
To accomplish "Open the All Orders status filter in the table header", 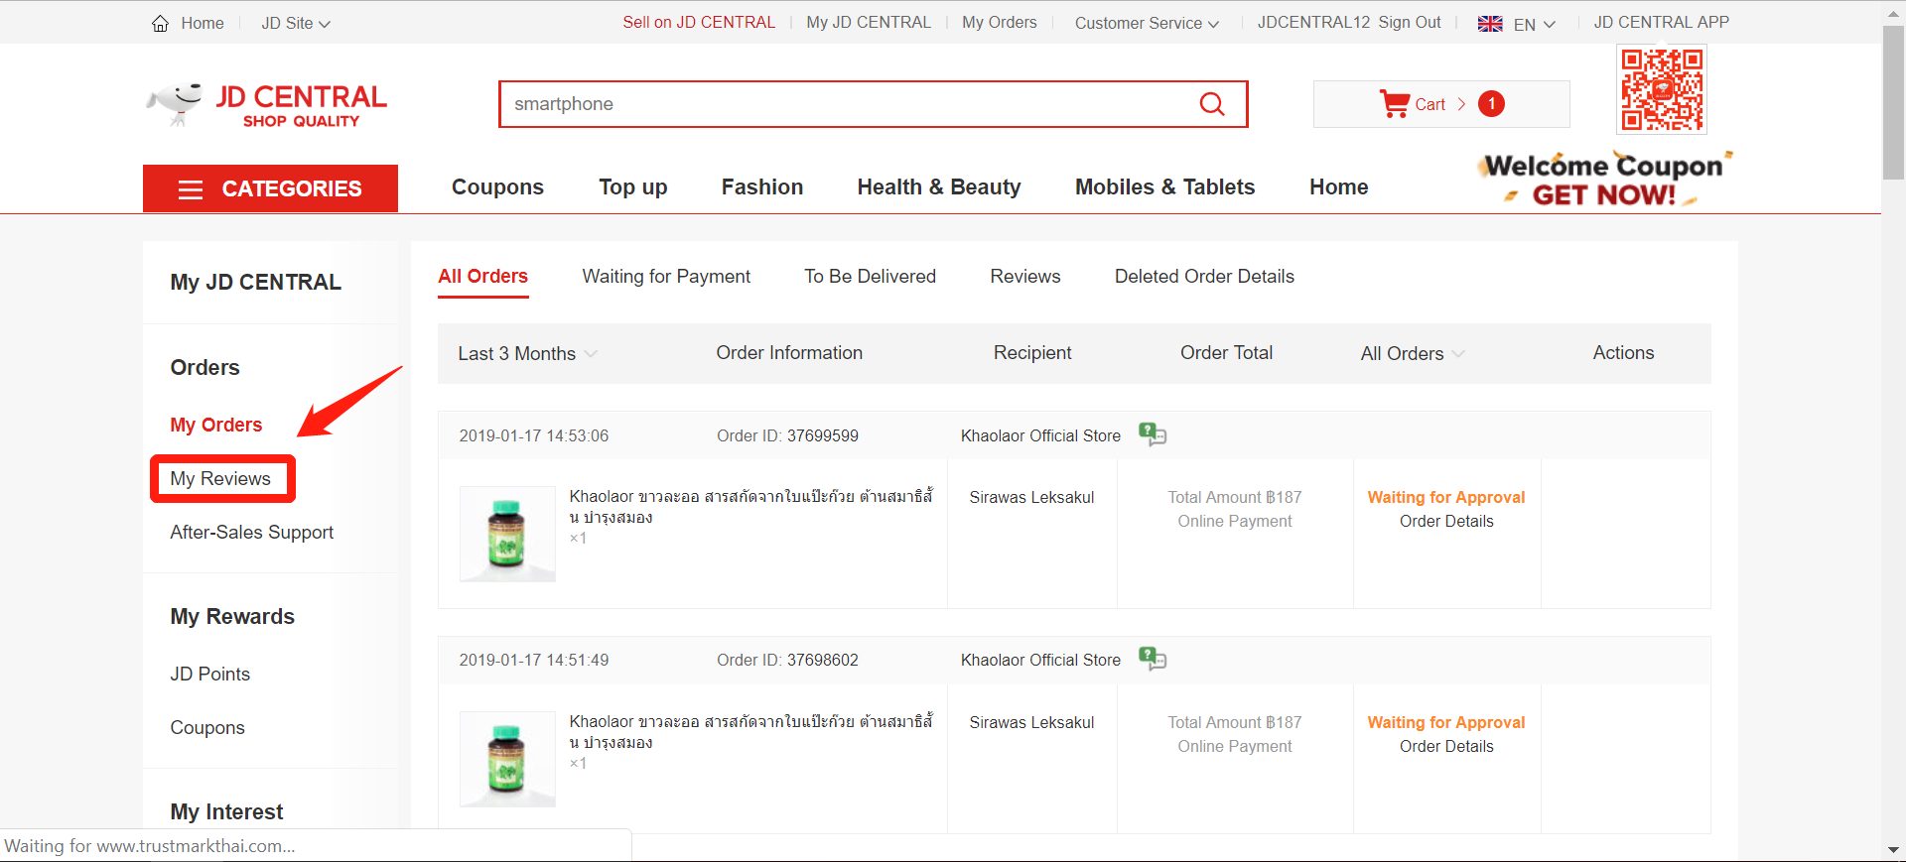I will pyautogui.click(x=1413, y=354).
